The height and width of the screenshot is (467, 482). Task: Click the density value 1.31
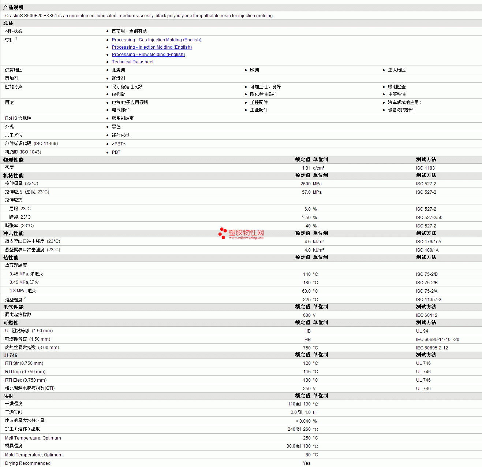(306, 168)
